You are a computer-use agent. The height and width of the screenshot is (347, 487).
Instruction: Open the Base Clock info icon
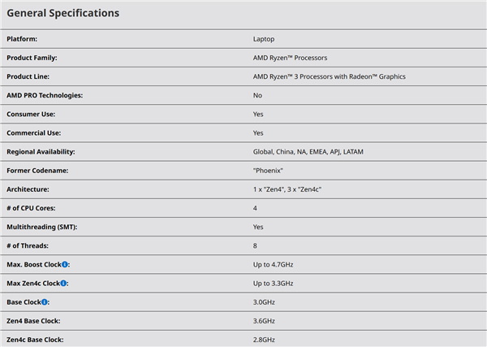45,302
